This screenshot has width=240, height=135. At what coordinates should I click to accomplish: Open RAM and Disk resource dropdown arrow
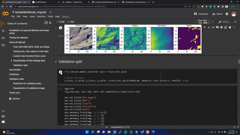[213, 22]
